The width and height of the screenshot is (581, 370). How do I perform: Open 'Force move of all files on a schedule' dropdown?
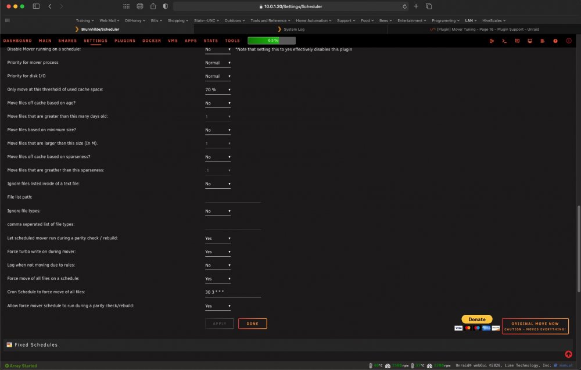pos(218,279)
